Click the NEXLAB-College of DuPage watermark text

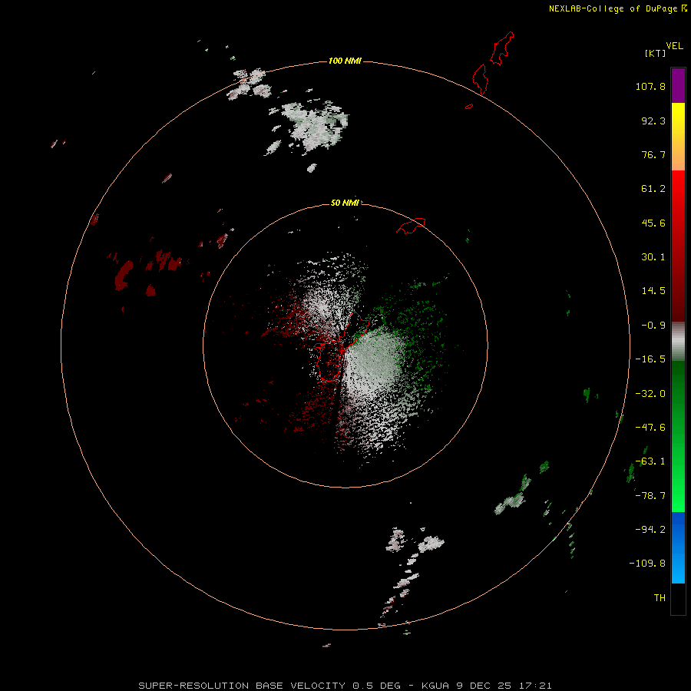617,8
